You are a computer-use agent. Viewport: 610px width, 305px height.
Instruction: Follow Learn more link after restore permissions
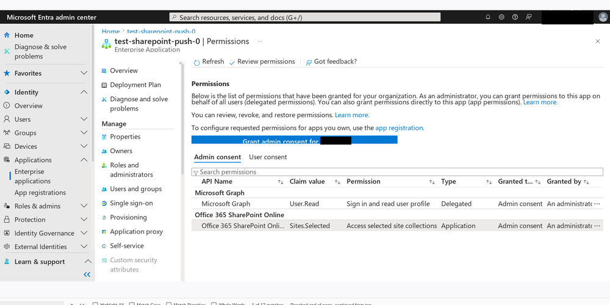tap(352, 115)
